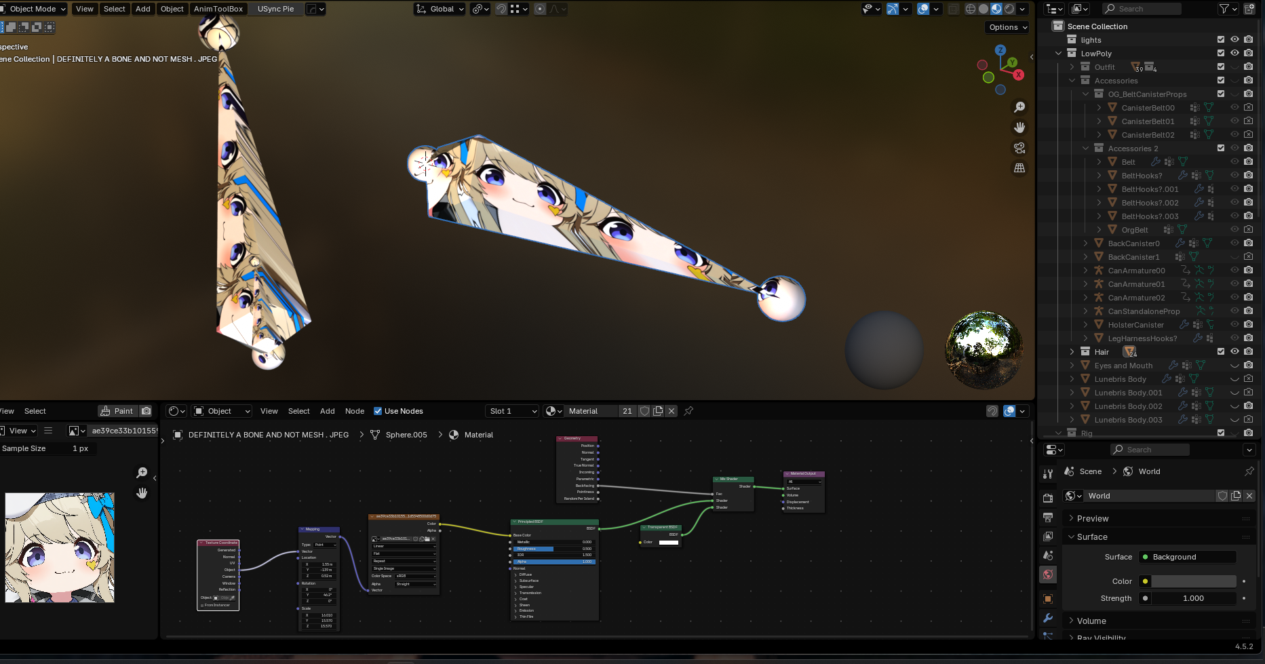Open the Object properties tab icon

[x=1048, y=599]
